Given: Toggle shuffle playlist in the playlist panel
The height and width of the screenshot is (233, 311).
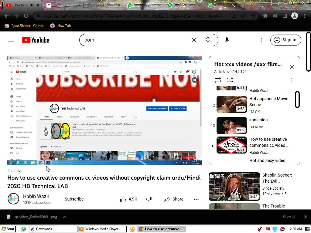Looking at the screenshot, I should click(230, 80).
